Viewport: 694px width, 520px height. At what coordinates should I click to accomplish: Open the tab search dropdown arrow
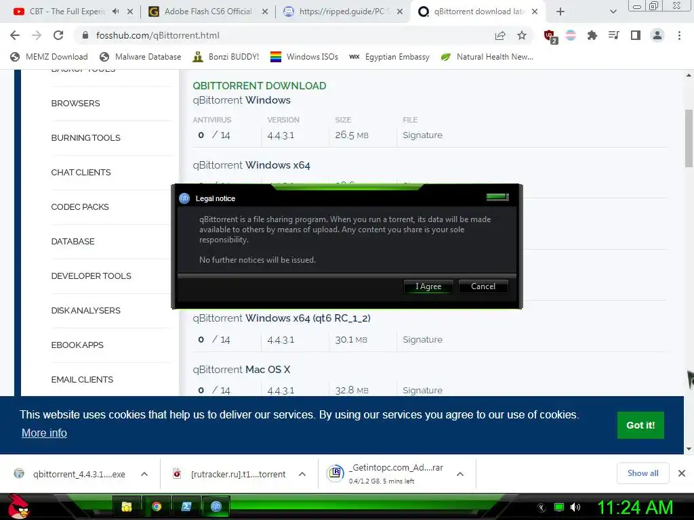613,12
